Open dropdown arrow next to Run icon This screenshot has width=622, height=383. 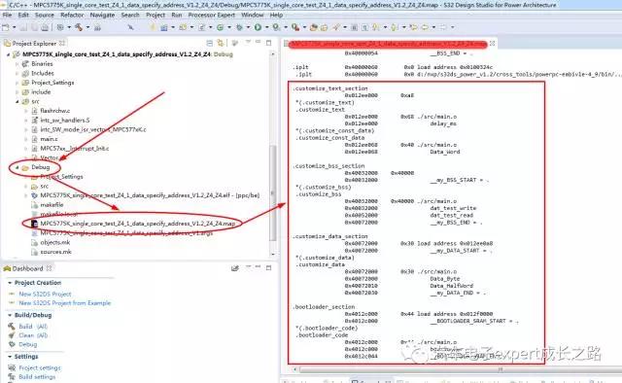[x=266, y=27]
